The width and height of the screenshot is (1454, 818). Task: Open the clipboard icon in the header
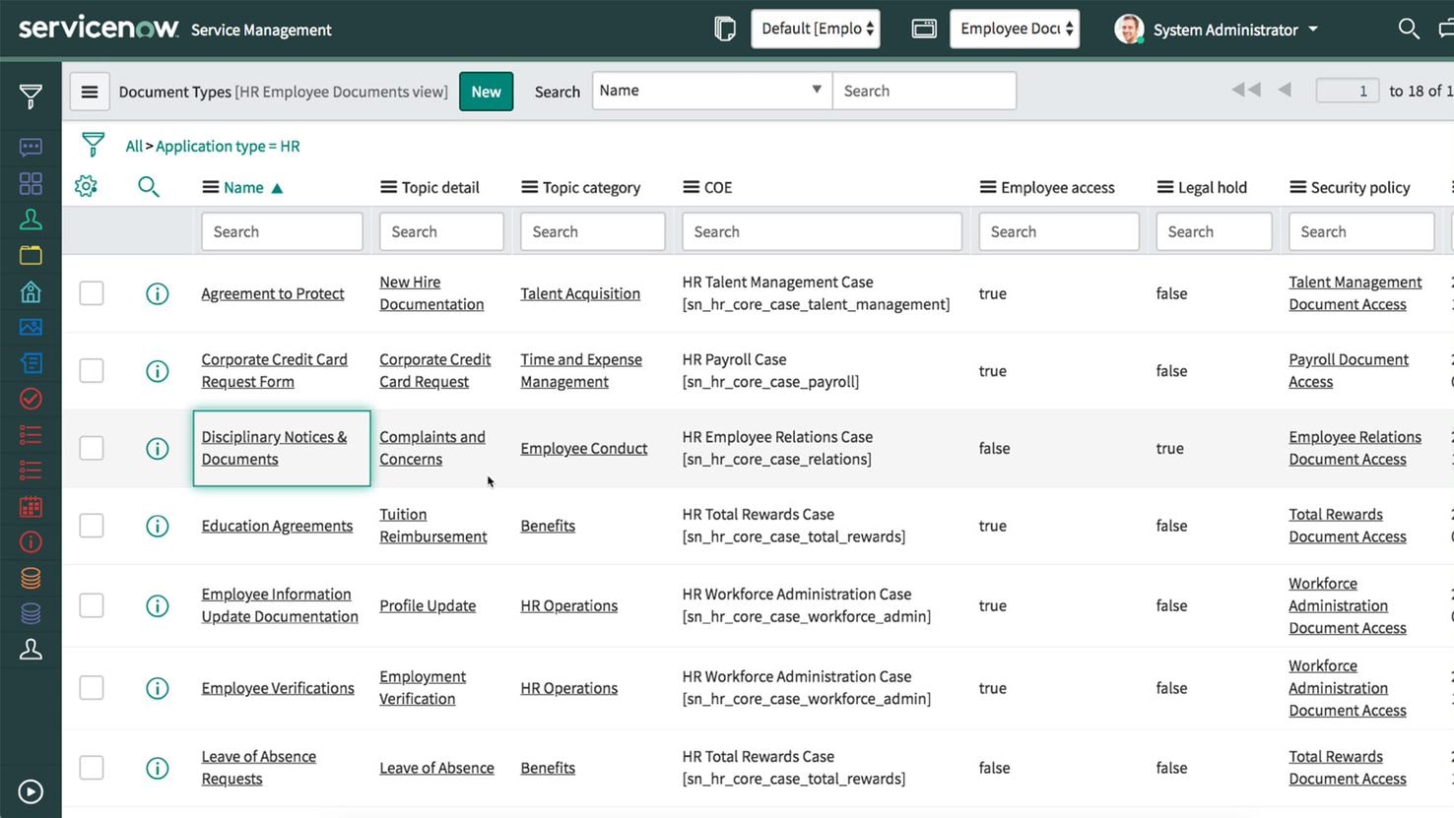click(724, 30)
